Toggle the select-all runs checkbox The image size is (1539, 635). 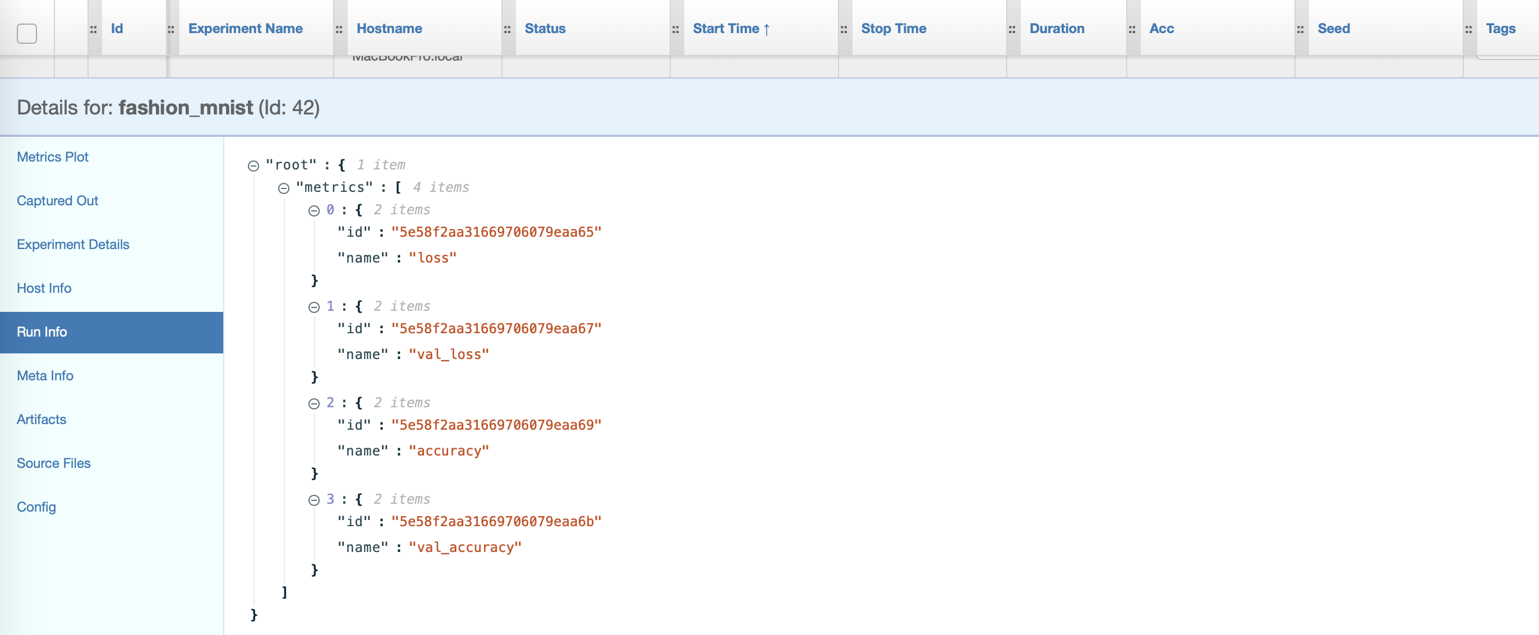pos(27,33)
